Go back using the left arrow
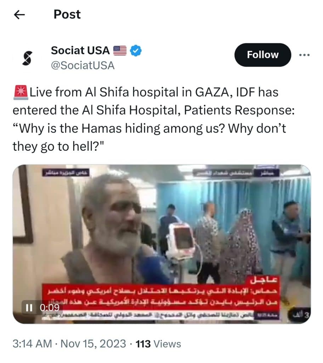This screenshot has width=323, height=363. [19, 15]
